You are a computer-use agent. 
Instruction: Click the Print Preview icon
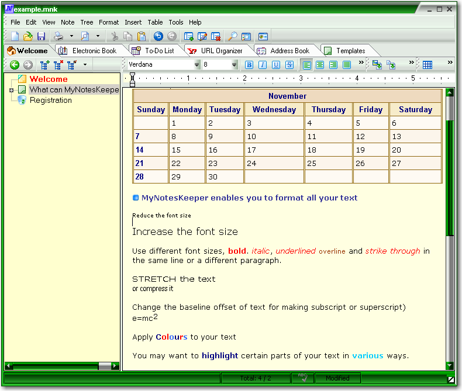click(x=85, y=36)
